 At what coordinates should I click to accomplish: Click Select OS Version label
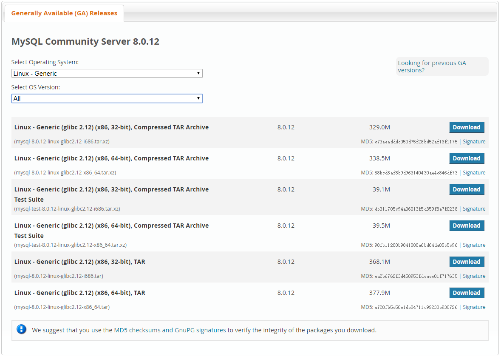(36, 87)
